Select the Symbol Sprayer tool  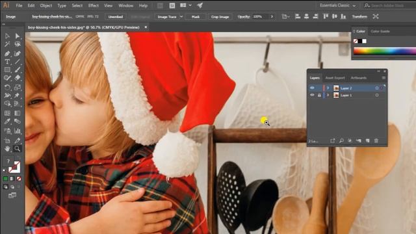coord(7,131)
